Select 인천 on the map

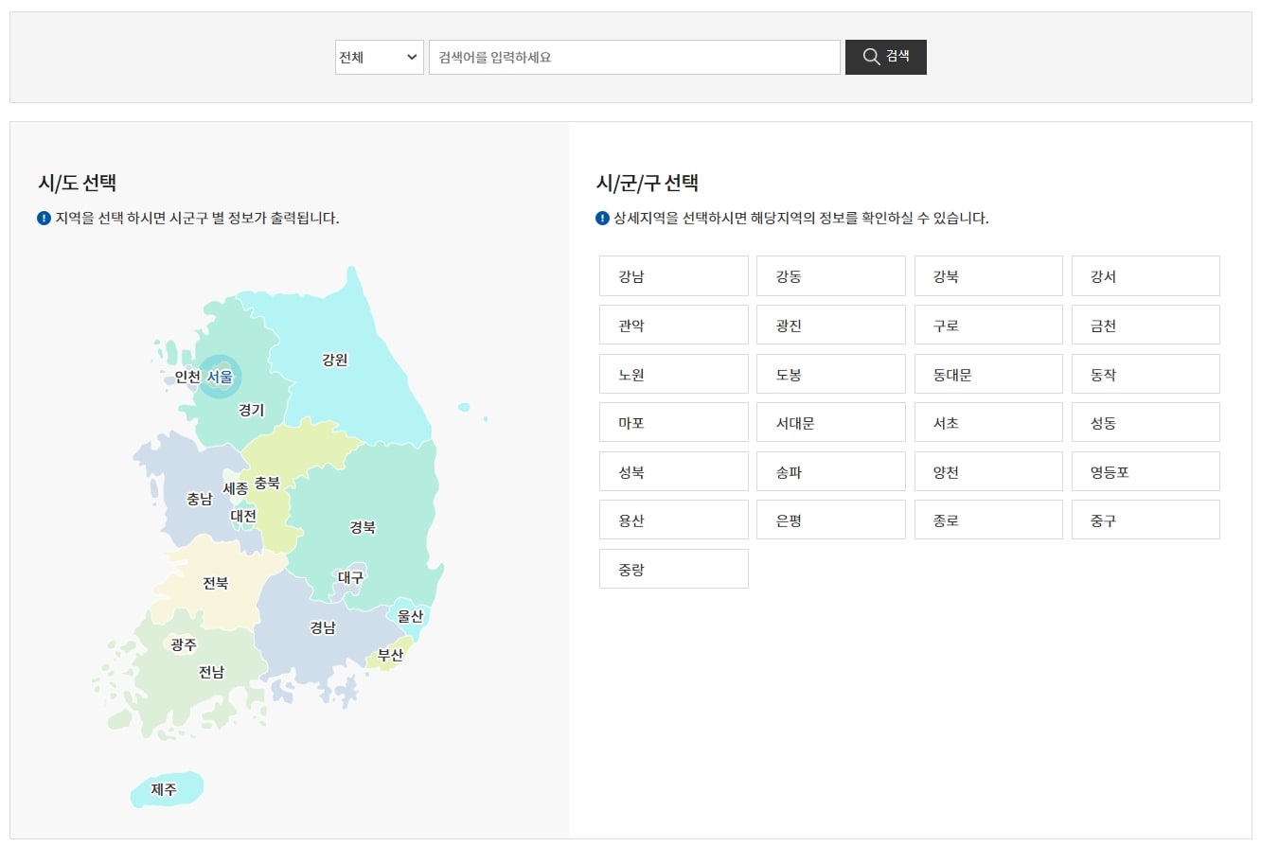187,377
